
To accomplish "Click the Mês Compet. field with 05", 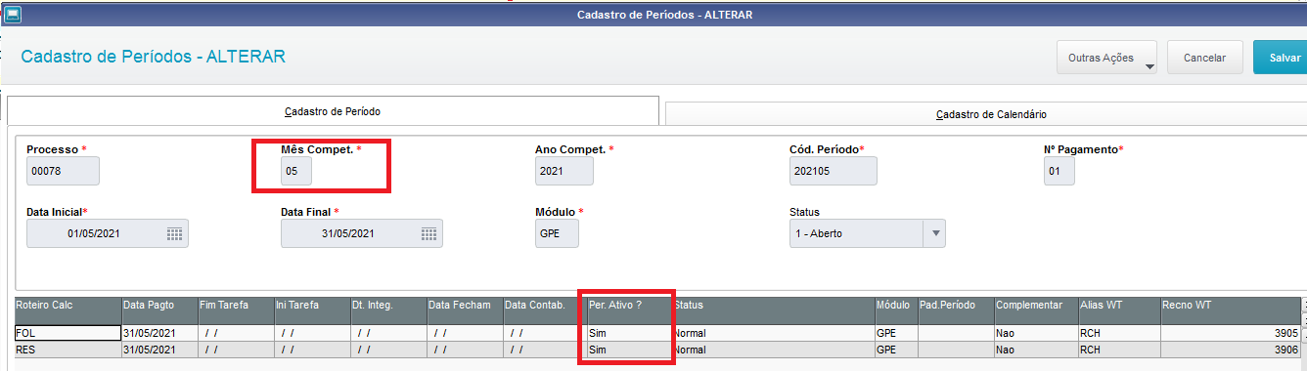I will coord(296,171).
